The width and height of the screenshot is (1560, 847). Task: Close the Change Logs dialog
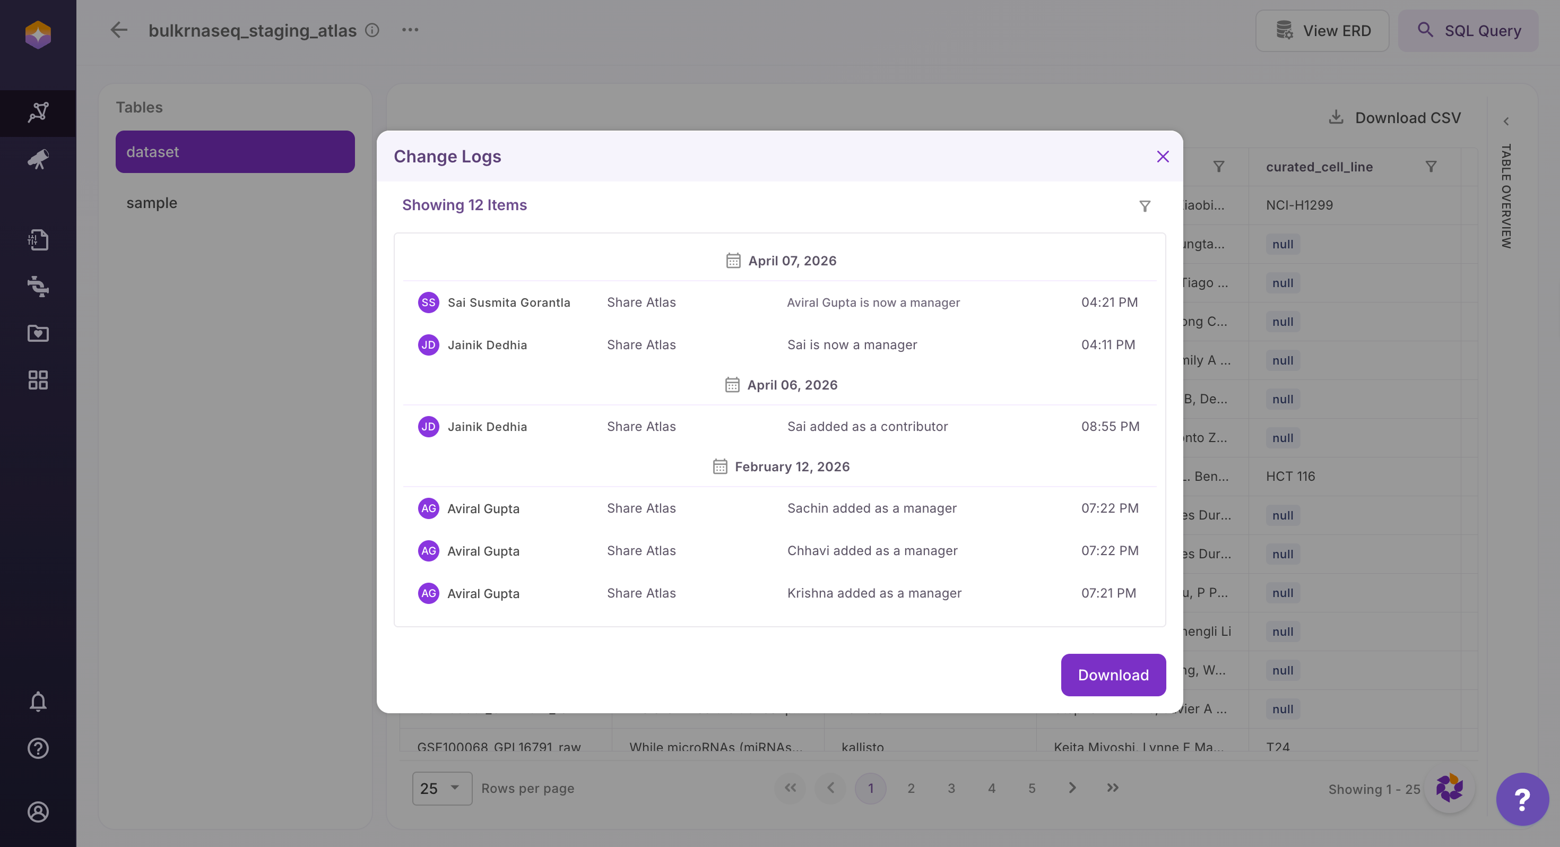point(1162,157)
